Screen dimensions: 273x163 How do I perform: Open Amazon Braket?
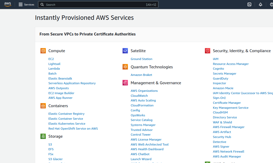(x=141, y=75)
